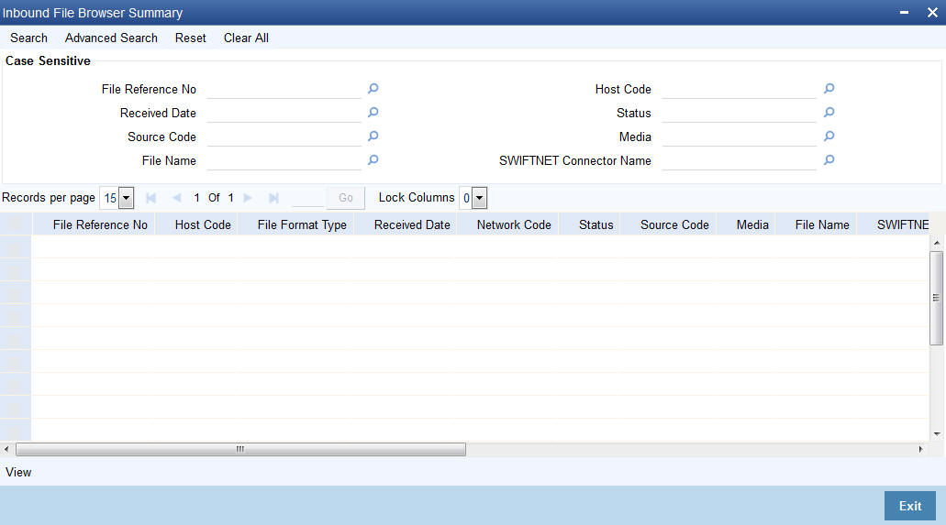Focus the File Name input field
This screenshot has width=946, height=525.
[284, 160]
